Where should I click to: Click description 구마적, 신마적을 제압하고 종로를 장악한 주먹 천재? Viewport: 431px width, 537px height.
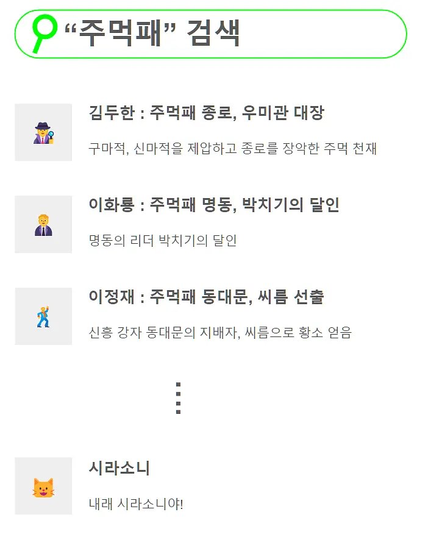233,149
